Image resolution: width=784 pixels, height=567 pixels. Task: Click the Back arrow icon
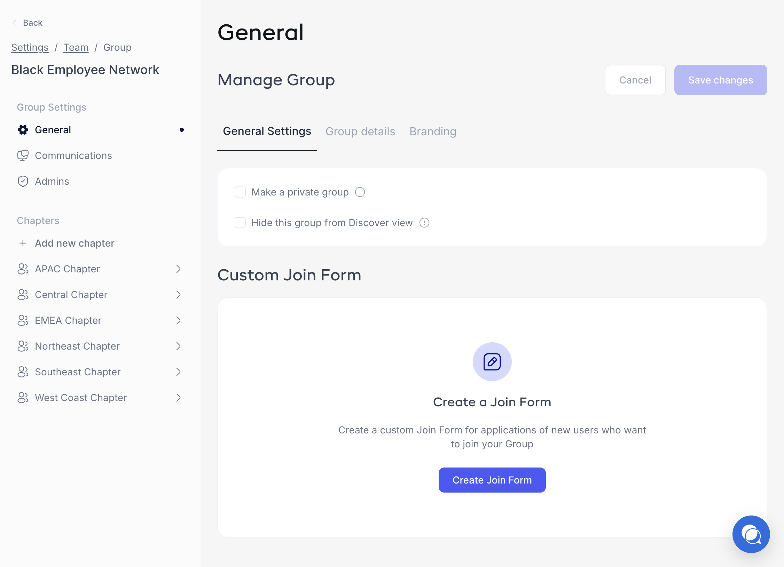pyautogui.click(x=15, y=23)
